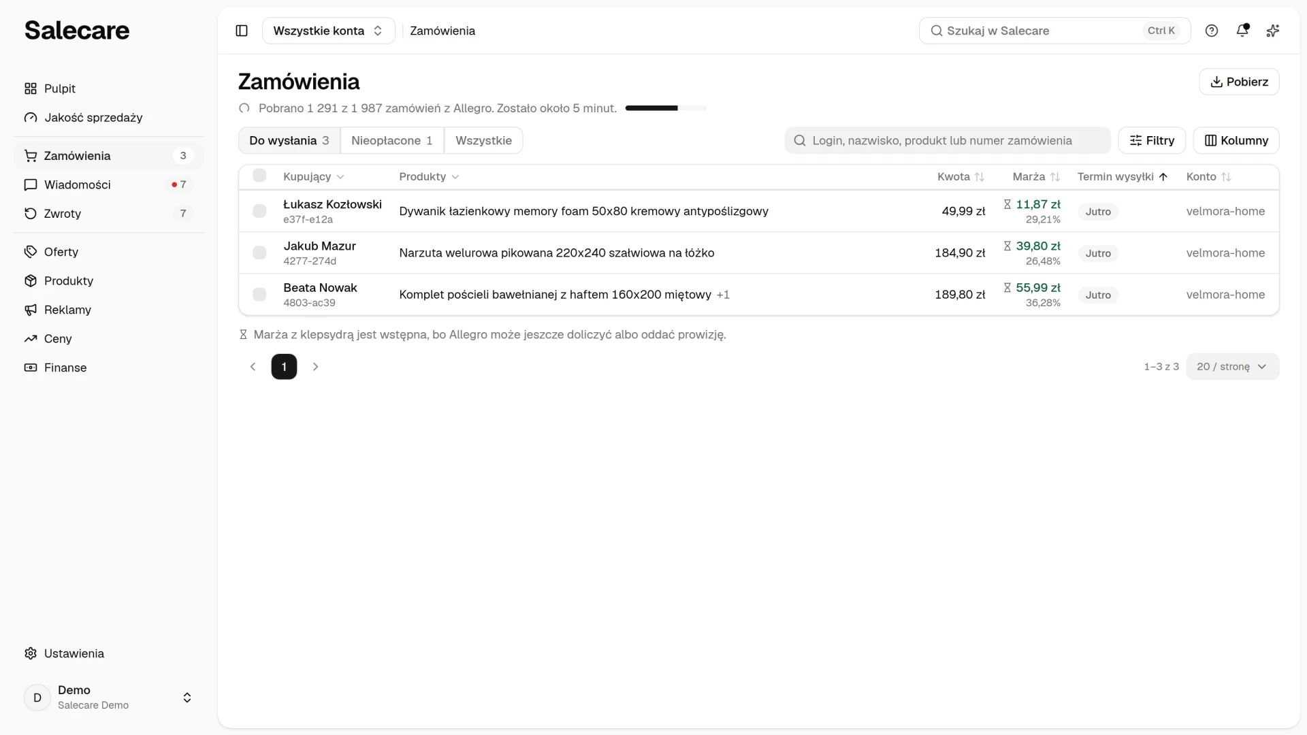Open Wszystkie konta account selector

tap(329, 31)
